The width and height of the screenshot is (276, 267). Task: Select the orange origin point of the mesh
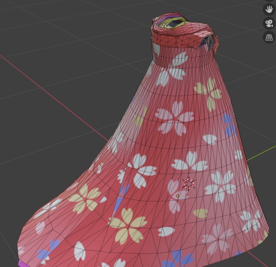coord(177,196)
